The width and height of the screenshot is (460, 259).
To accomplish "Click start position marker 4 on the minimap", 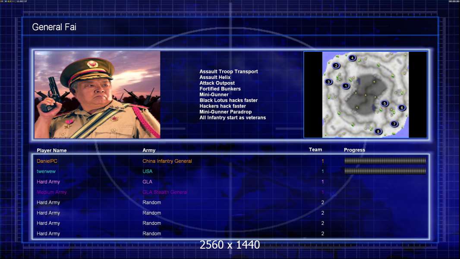I will 352,58.
